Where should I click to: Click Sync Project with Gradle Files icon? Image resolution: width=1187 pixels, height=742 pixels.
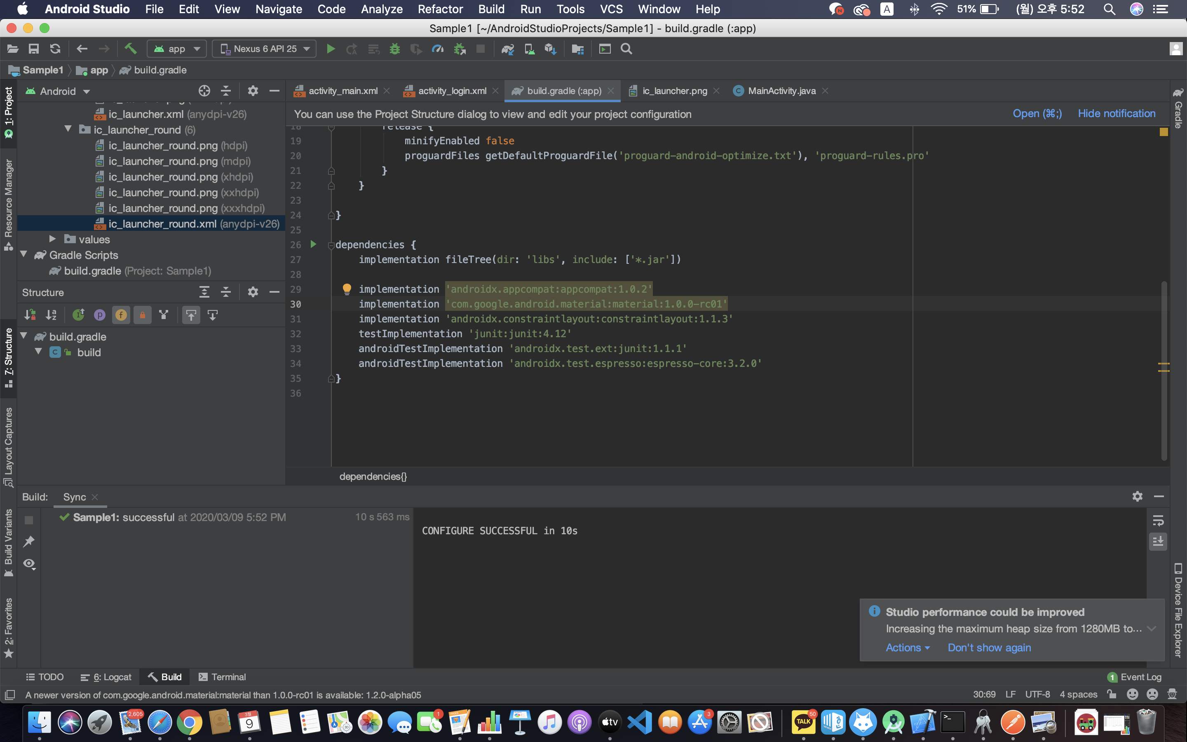point(507,49)
